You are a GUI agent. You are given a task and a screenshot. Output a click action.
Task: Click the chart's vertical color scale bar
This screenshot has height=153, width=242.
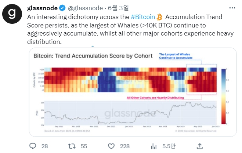(224, 92)
